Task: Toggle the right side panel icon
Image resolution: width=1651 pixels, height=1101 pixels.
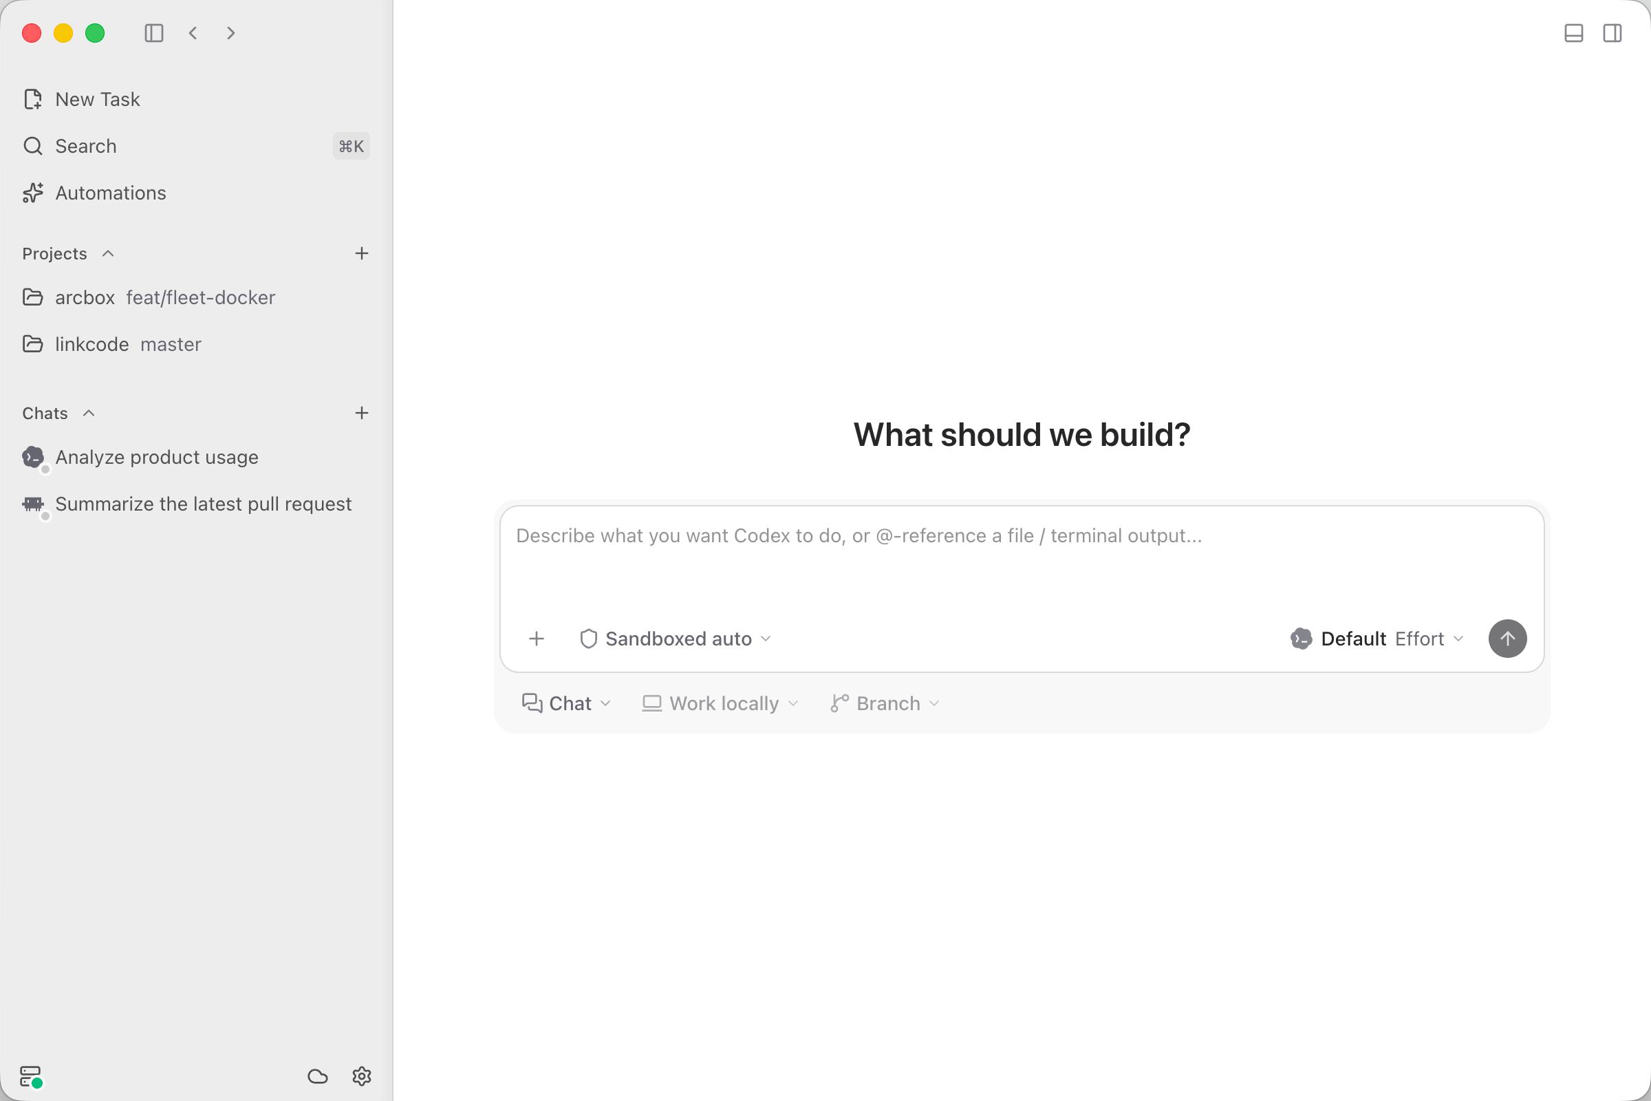Action: coord(1612,33)
